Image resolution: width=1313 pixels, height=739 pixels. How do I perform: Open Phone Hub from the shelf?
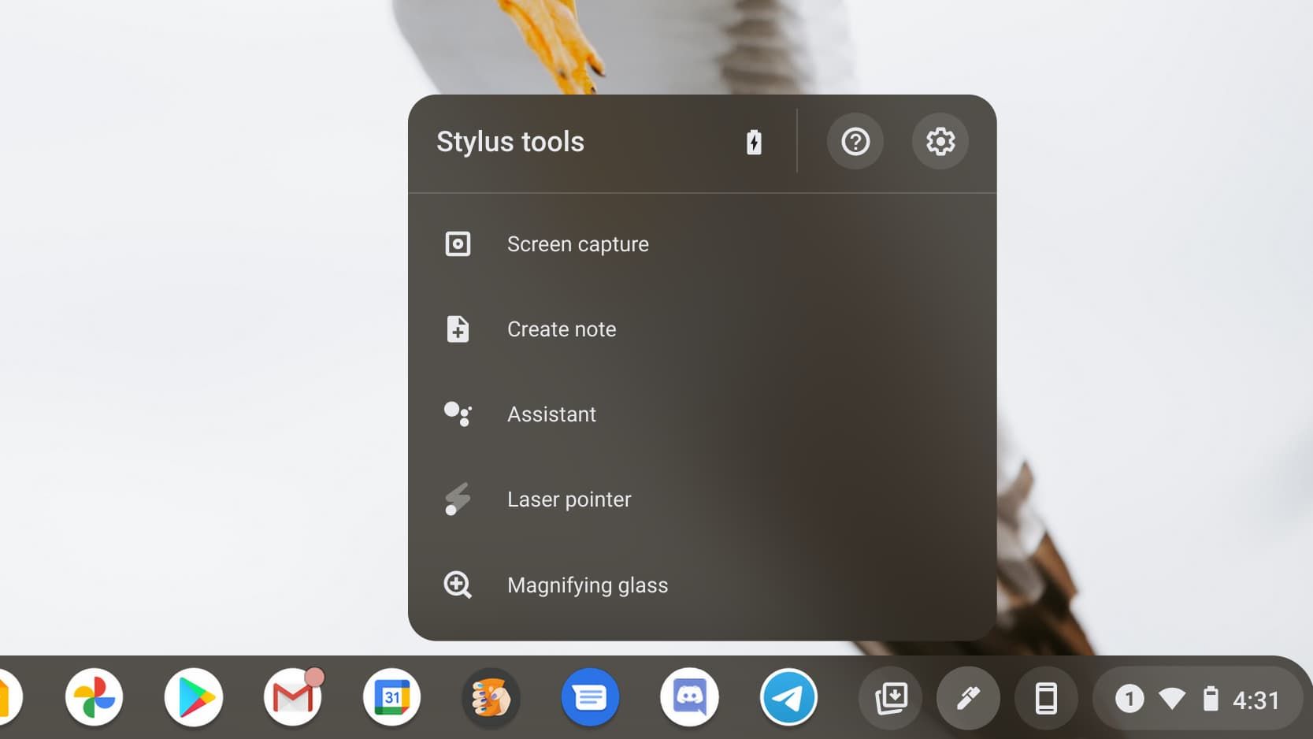click(x=1045, y=697)
